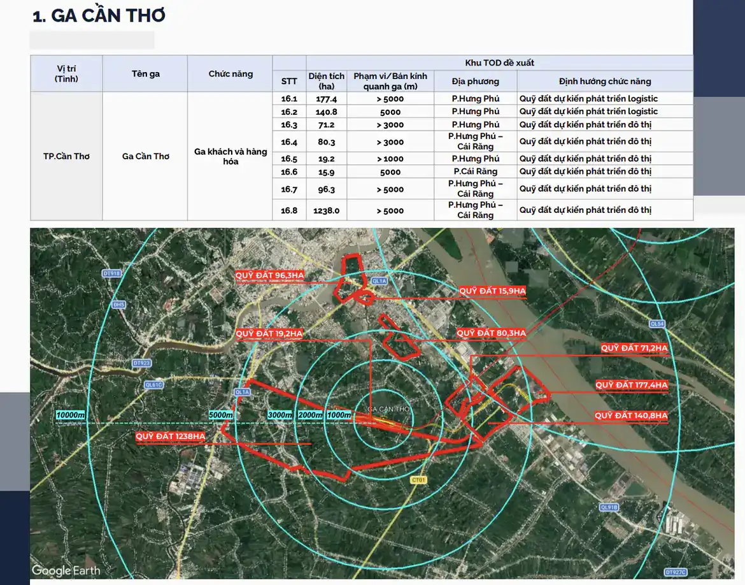745x585 pixels.
Task: Select the "QUỸ ĐẤT 1238HA" map label
Action: pyautogui.click(x=170, y=436)
